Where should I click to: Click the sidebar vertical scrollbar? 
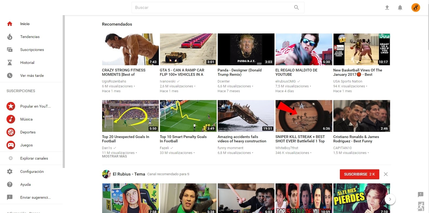pos(64,91)
